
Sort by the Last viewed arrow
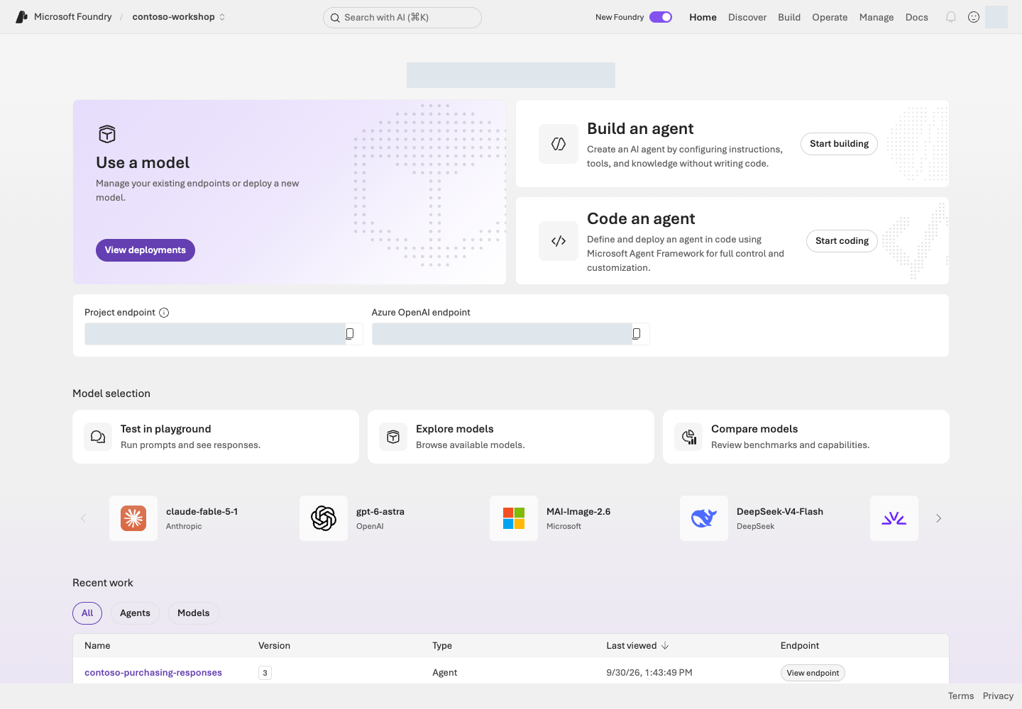click(665, 646)
